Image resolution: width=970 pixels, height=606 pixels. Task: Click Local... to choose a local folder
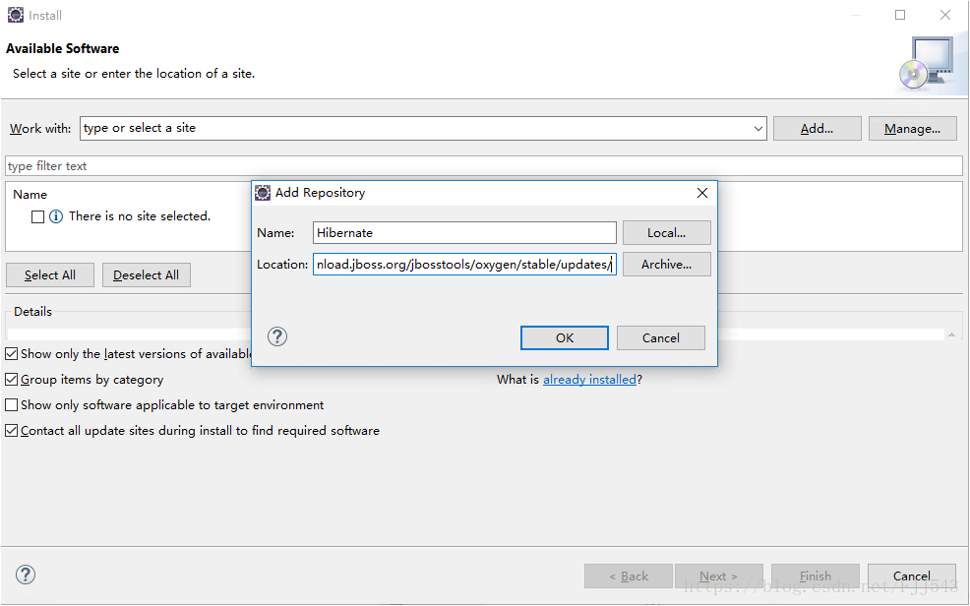coord(666,233)
